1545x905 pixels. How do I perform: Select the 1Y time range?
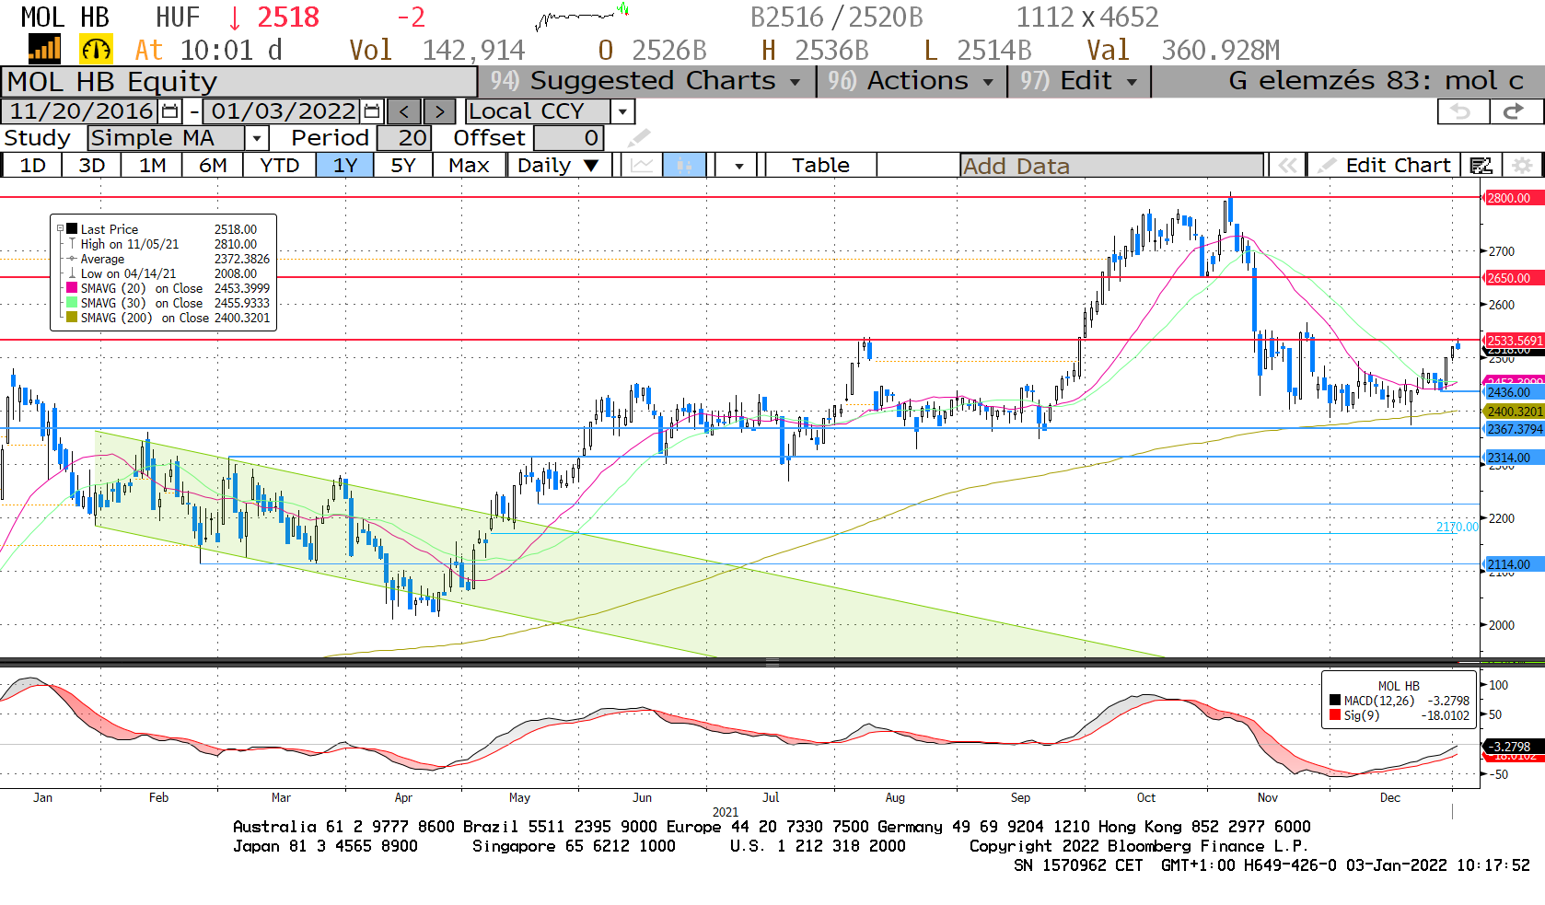coord(344,165)
